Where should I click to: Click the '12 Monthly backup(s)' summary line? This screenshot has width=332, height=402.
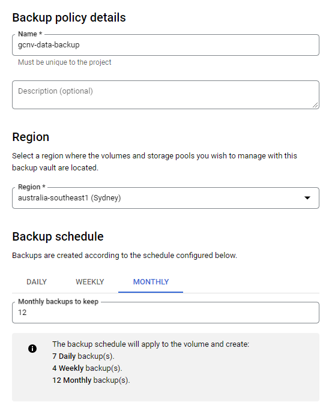pyautogui.click(x=91, y=380)
